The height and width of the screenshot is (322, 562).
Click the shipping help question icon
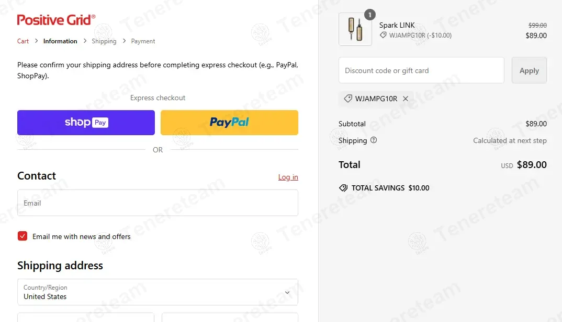[x=374, y=140]
